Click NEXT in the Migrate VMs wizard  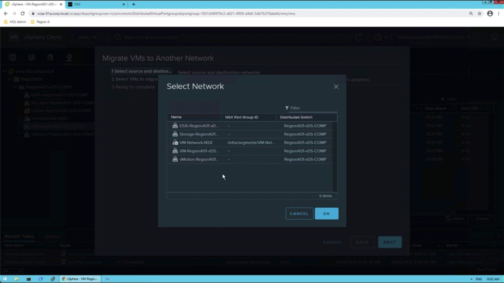pos(390,242)
